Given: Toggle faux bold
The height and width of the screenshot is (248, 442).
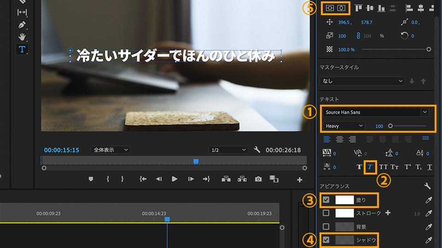Looking at the screenshot, I should pos(359,167).
